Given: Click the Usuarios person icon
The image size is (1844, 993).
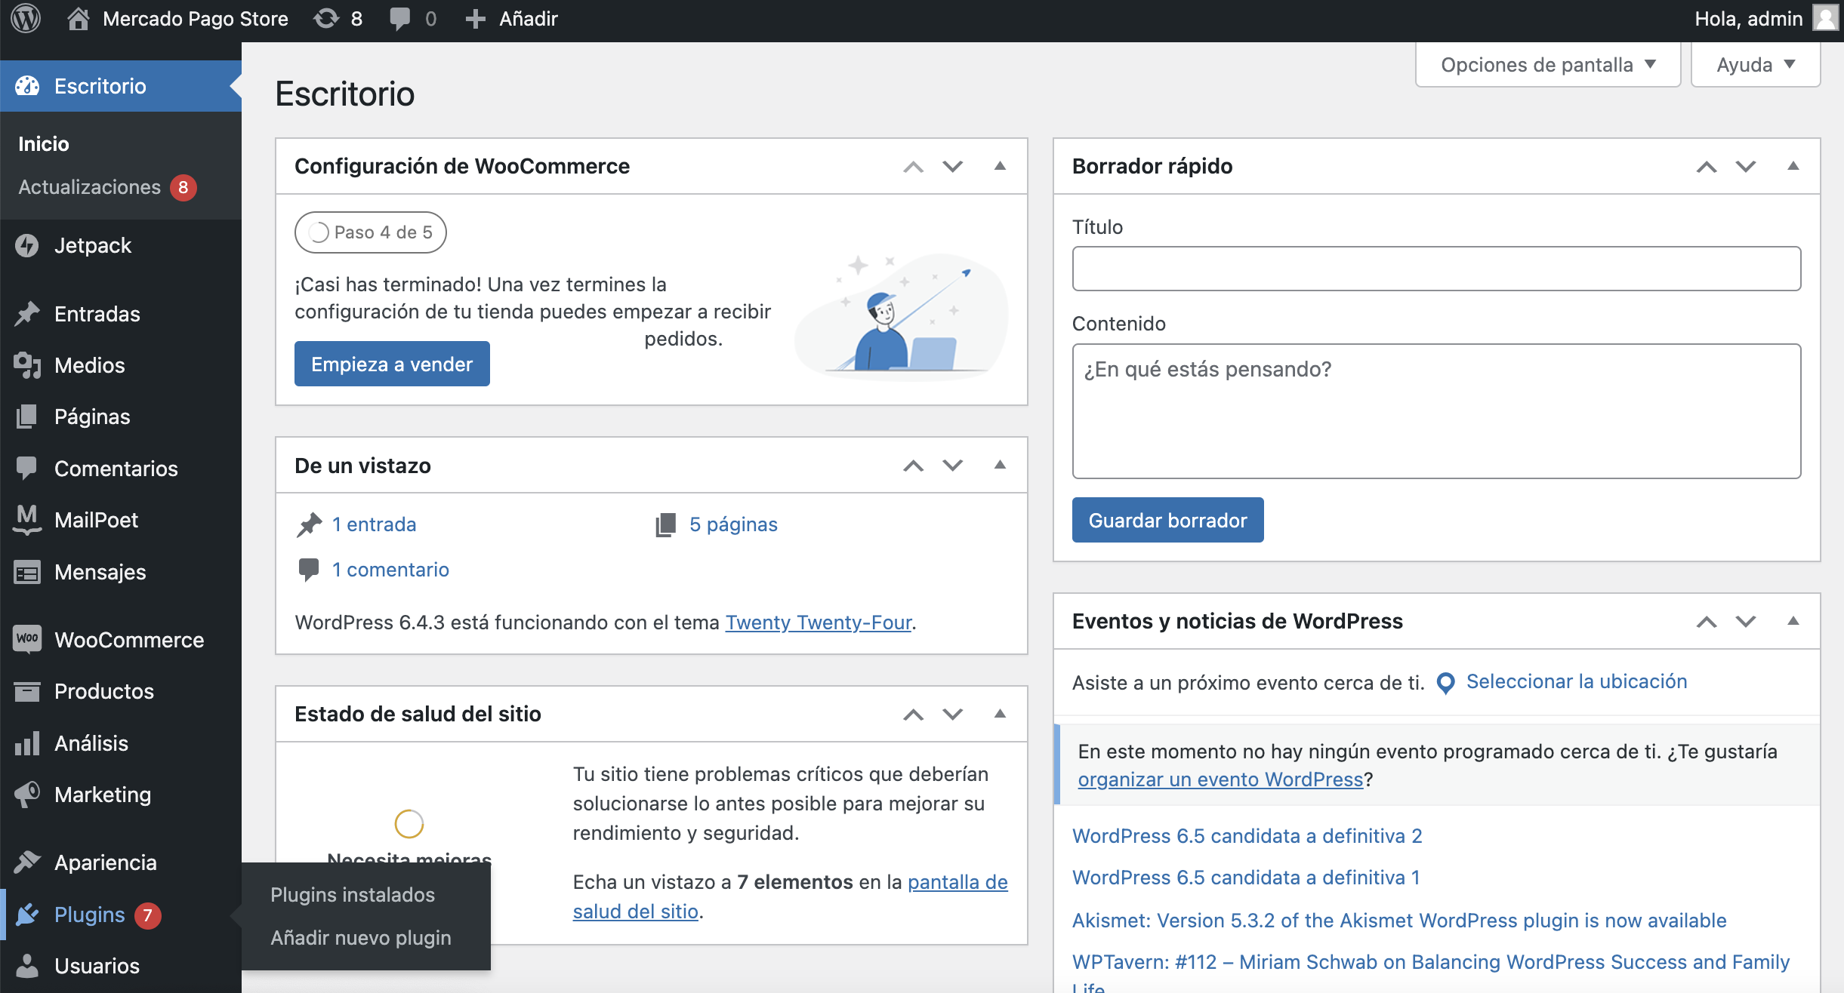Looking at the screenshot, I should (x=27, y=966).
